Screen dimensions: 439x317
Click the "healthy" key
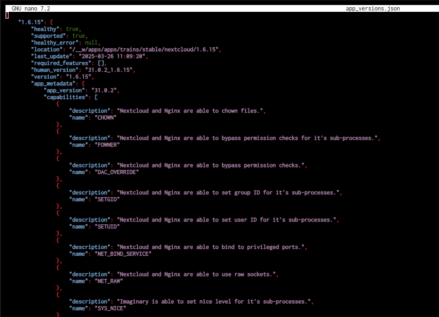pos(45,29)
